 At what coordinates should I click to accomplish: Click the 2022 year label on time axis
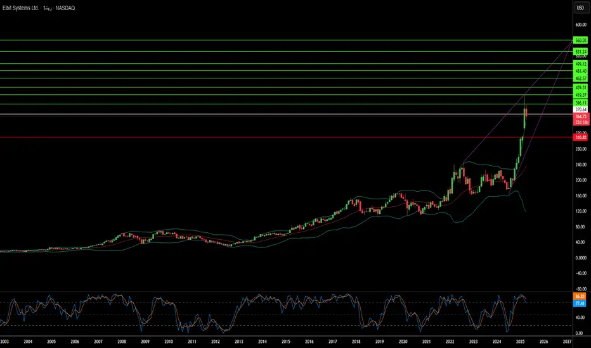(450, 342)
